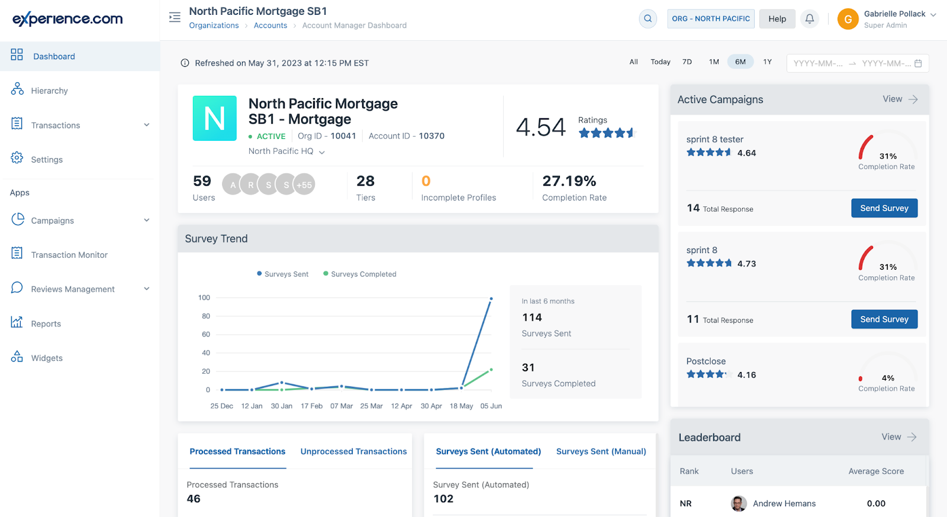The height and width of the screenshot is (517, 947).
Task: Click the North Pacific Mortgage N logo
Action: [215, 118]
